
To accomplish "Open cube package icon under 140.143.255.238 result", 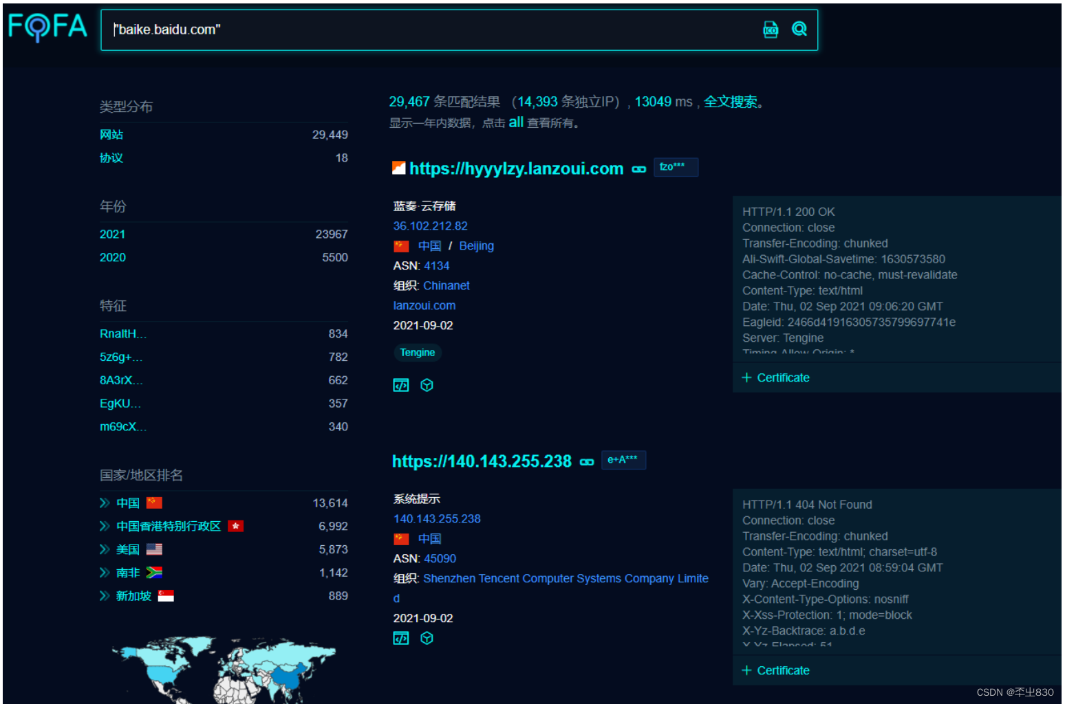I will click(427, 638).
